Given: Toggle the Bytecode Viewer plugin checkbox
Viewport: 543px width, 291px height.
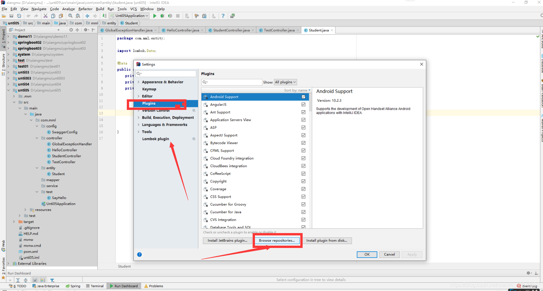Looking at the screenshot, I should click(303, 143).
